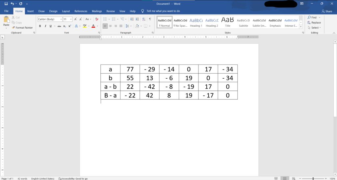Apply superscript formatting

(70, 26)
